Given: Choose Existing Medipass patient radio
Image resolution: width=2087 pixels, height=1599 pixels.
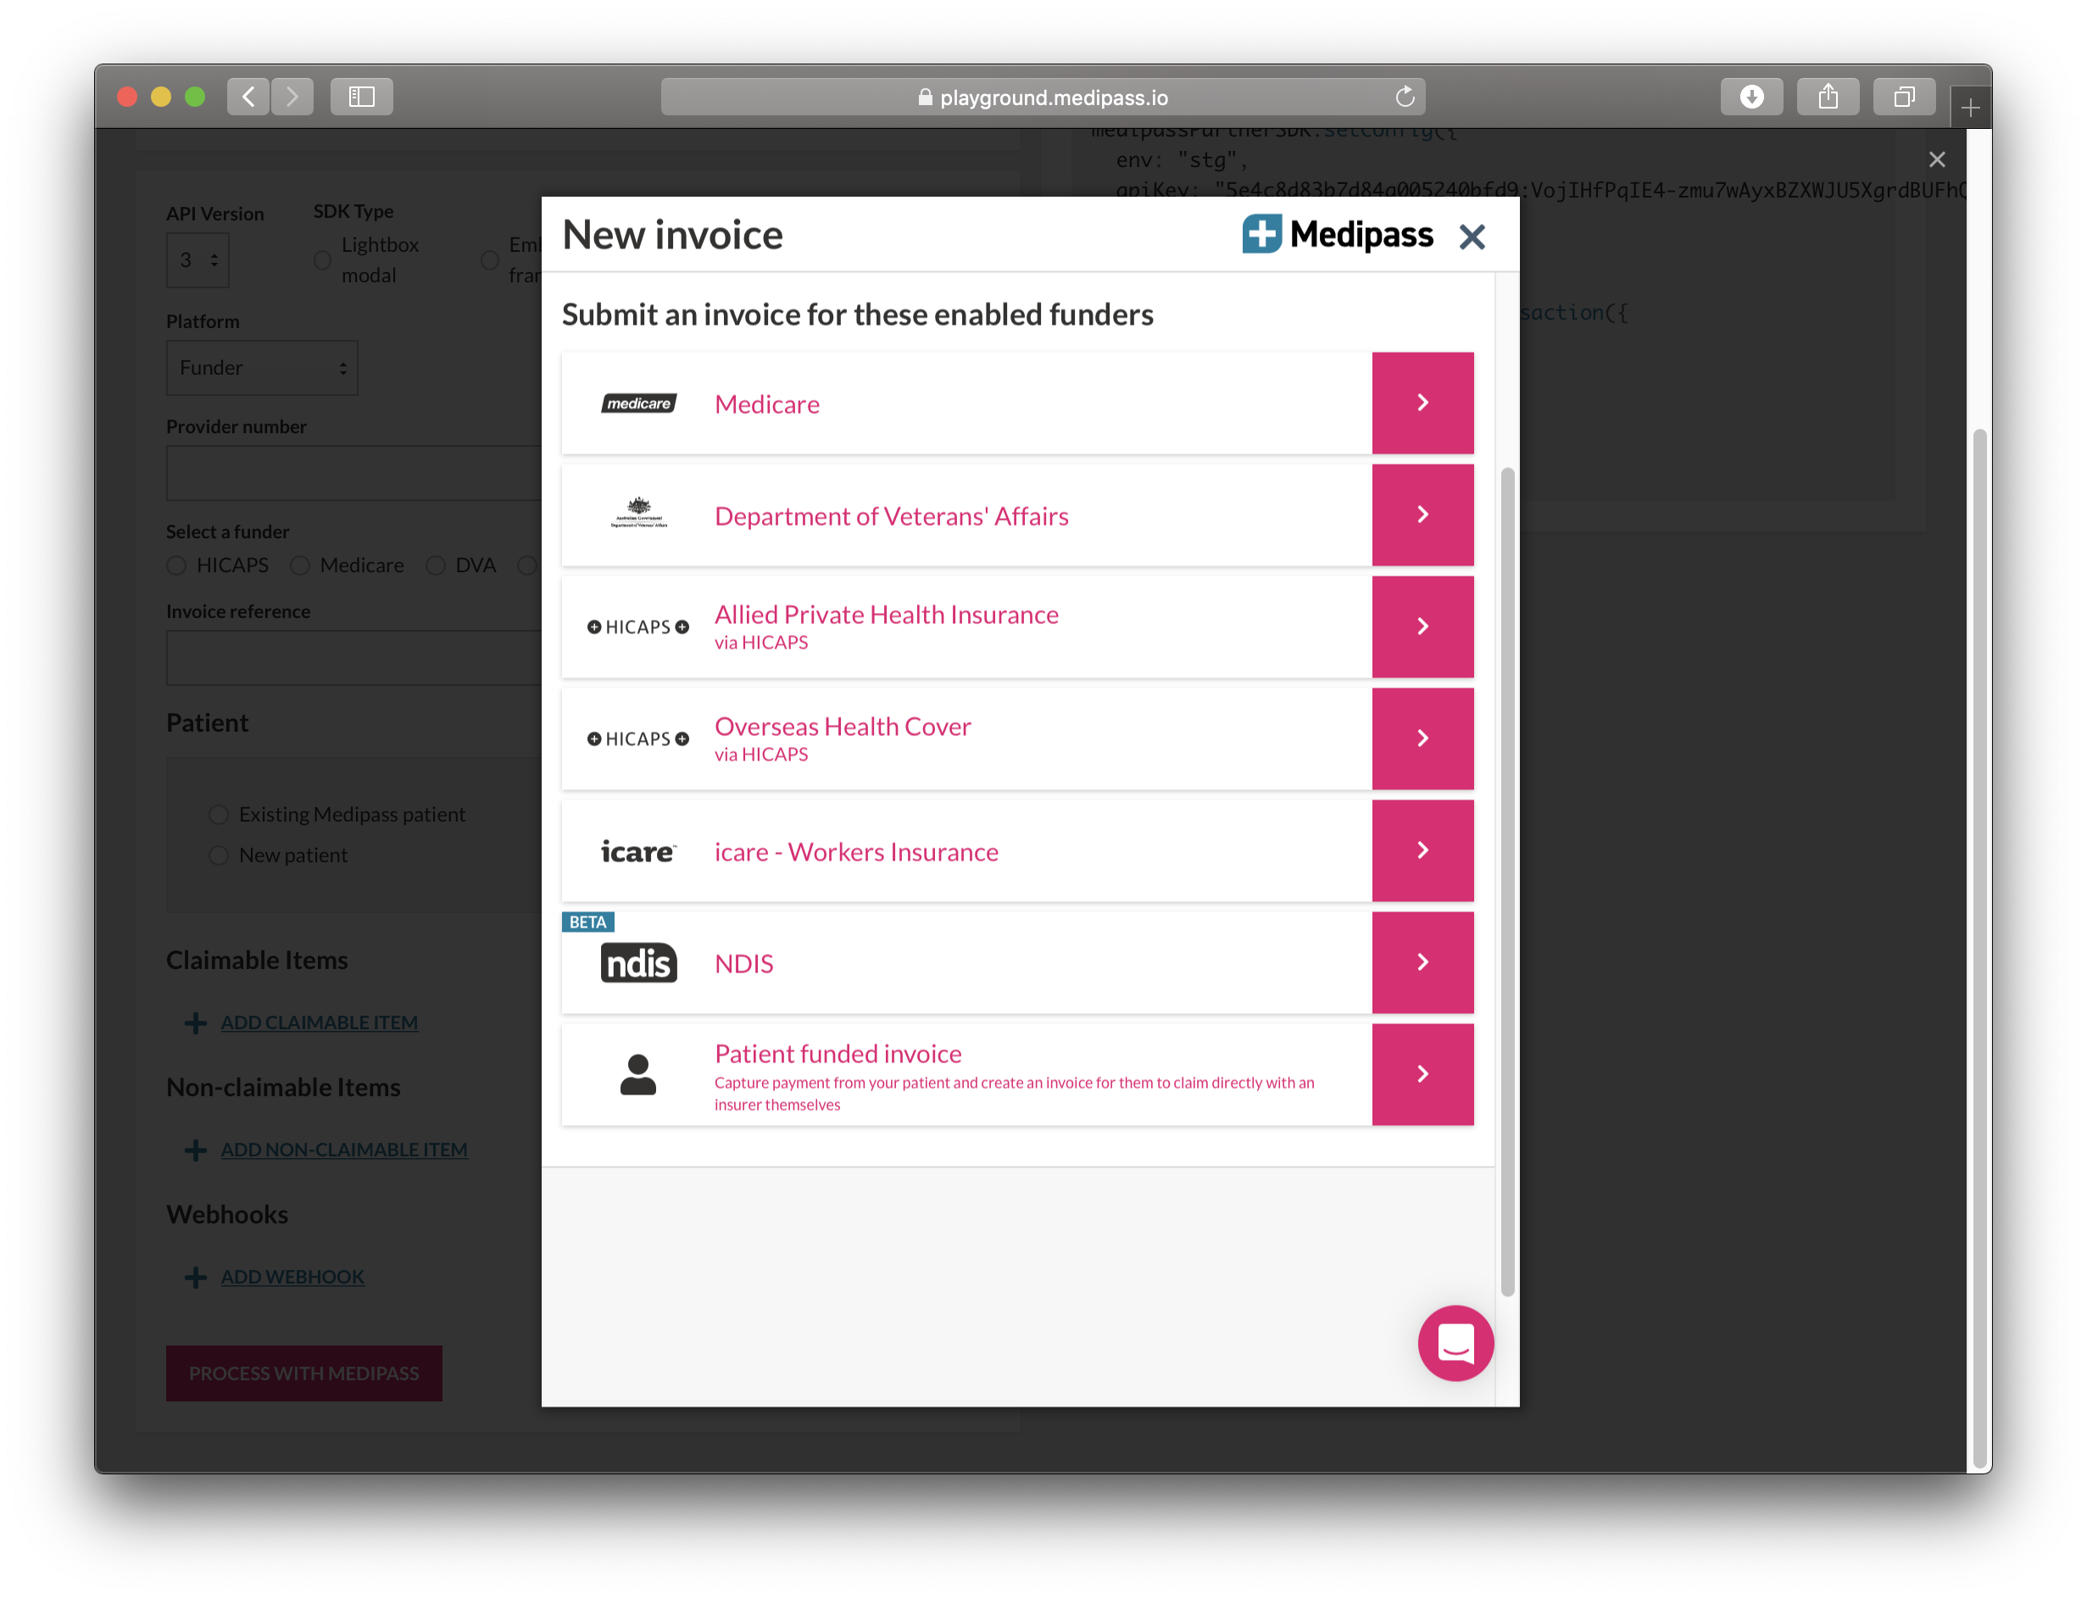Looking at the screenshot, I should point(218,815).
